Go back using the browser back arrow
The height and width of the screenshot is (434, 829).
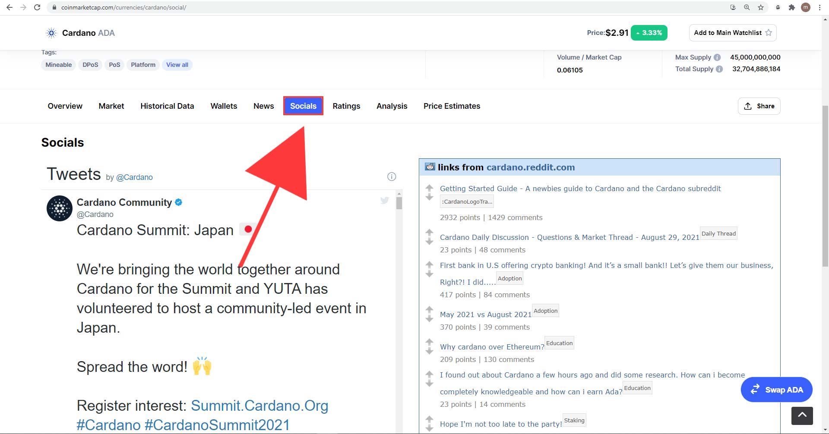click(x=9, y=7)
